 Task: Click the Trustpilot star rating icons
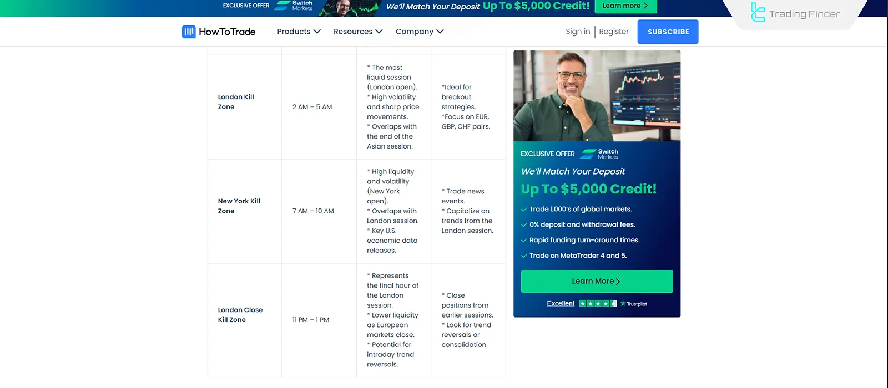[598, 303]
